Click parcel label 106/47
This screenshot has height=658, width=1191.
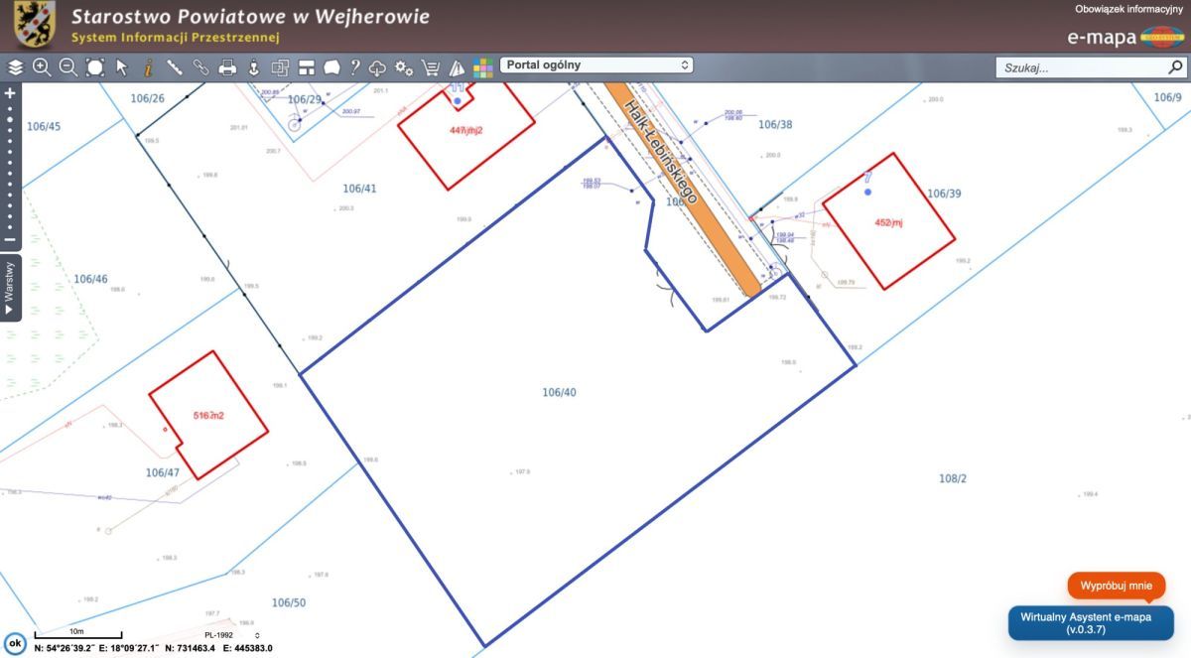[x=163, y=472]
